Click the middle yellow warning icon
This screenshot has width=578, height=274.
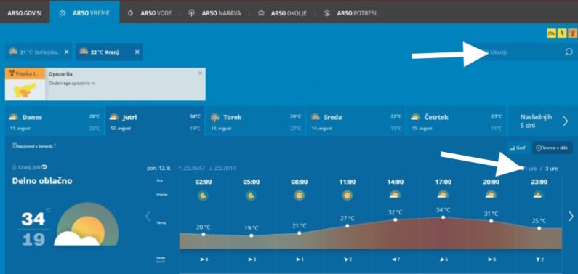tap(561, 33)
